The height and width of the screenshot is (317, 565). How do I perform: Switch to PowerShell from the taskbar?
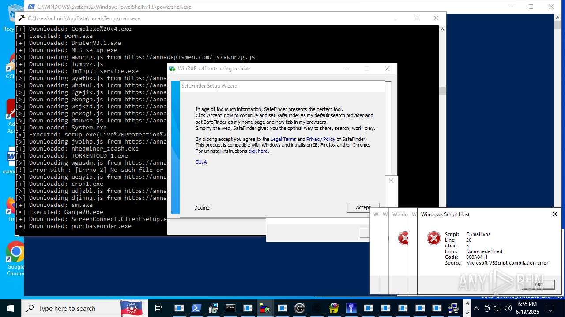click(196, 308)
